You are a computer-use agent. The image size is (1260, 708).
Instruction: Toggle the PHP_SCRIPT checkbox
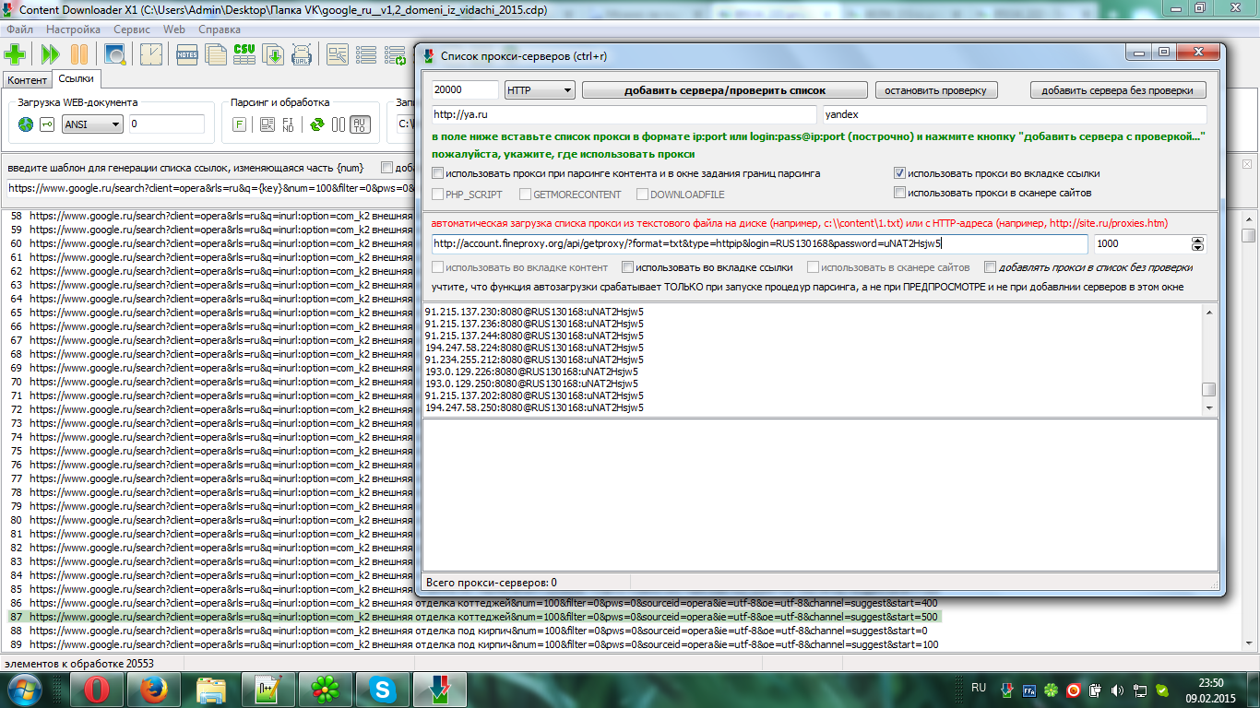(x=438, y=195)
